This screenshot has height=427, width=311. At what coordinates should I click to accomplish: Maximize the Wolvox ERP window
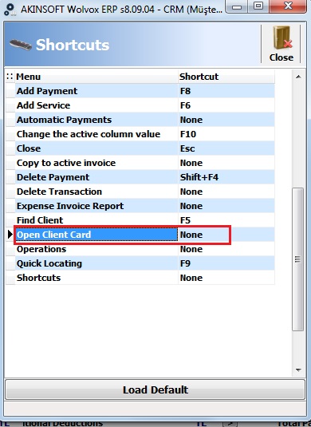point(258,6)
